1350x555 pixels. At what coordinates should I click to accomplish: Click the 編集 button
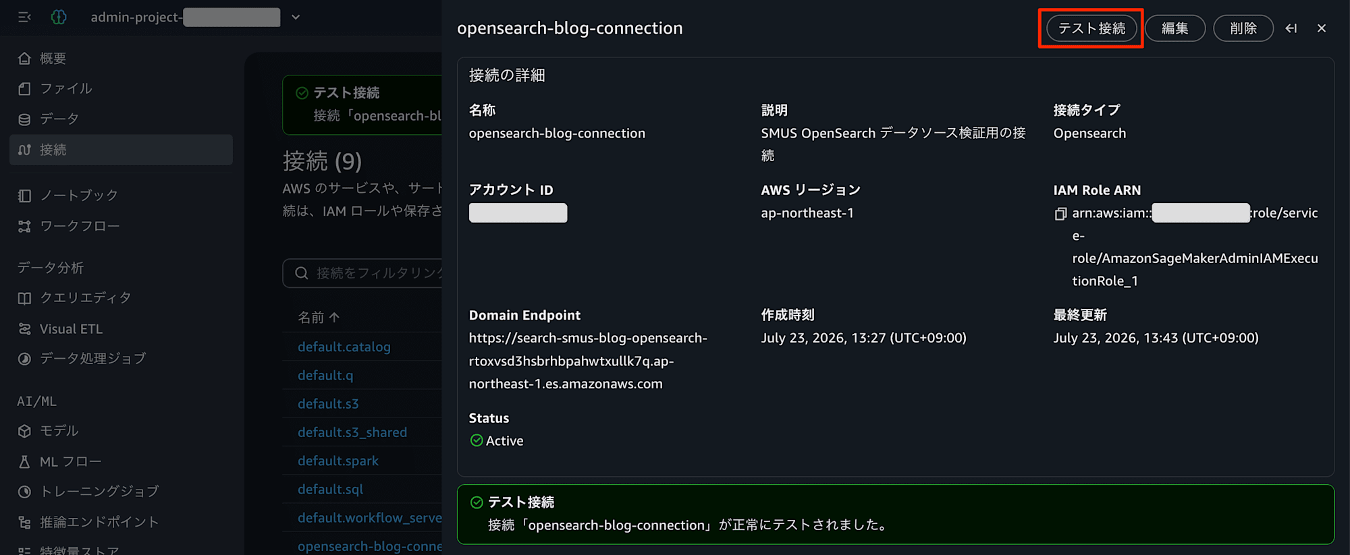[x=1174, y=28]
